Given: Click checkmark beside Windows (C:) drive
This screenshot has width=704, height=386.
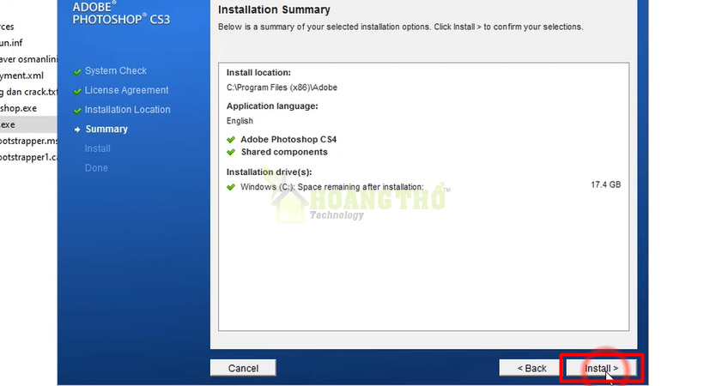Looking at the screenshot, I should click(x=231, y=187).
